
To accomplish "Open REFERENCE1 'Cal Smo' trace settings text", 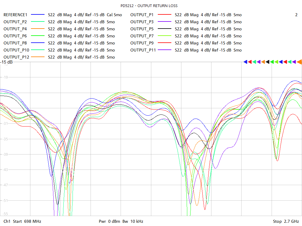I will (114, 15).
